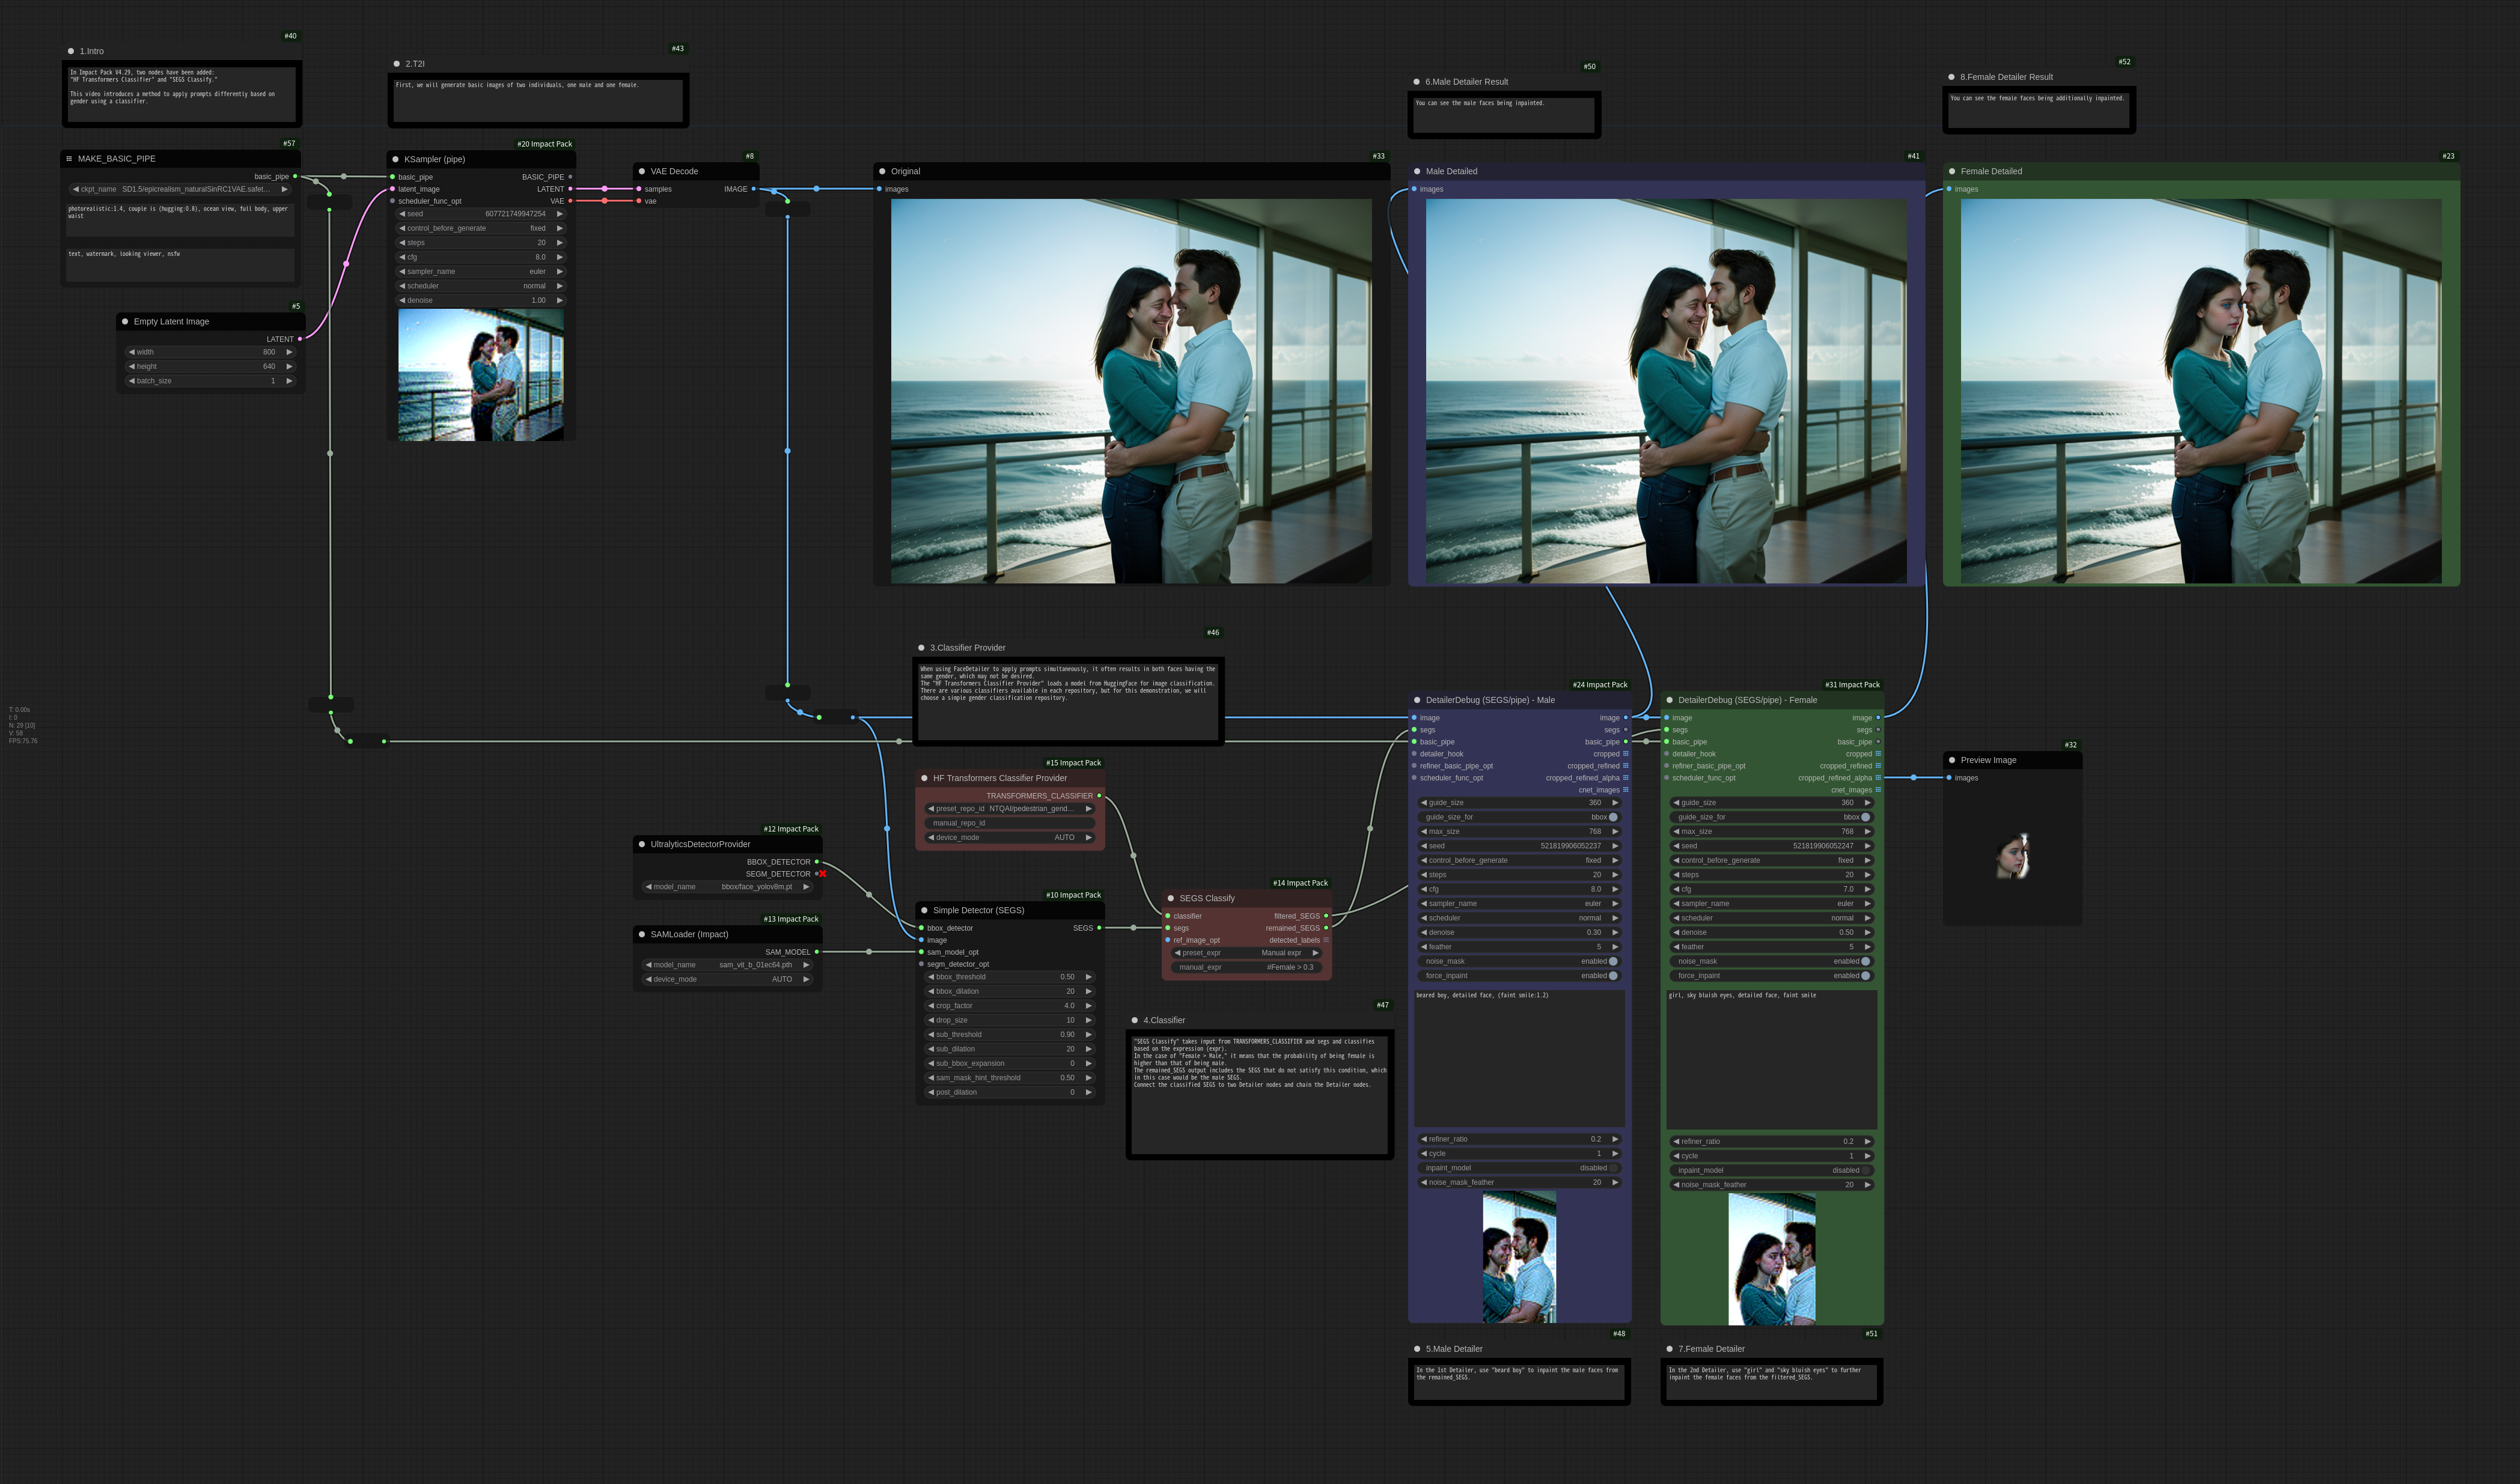The image size is (2520, 1484).
Task: Collapse the VAE Decode node dot
Action: click(x=642, y=171)
